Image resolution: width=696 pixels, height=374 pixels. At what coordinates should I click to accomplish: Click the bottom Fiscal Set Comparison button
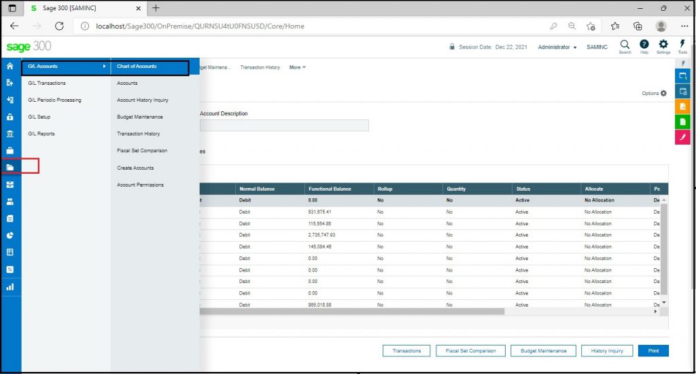coord(470,350)
